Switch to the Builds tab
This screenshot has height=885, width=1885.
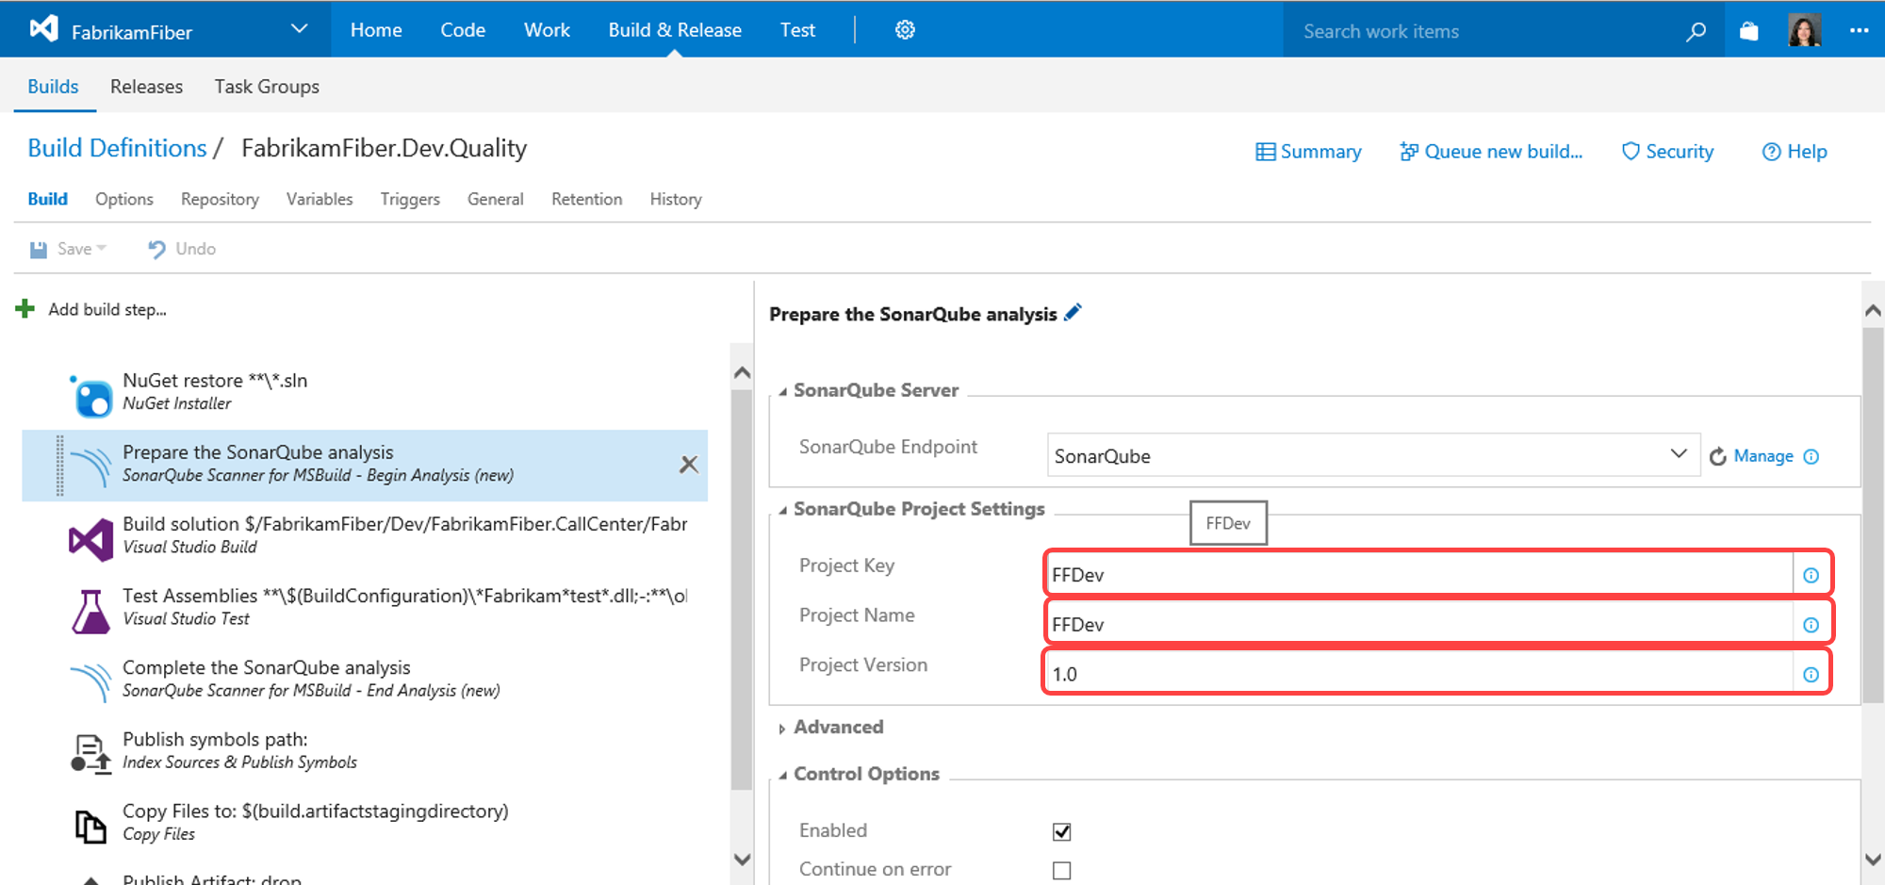pyautogui.click(x=53, y=87)
